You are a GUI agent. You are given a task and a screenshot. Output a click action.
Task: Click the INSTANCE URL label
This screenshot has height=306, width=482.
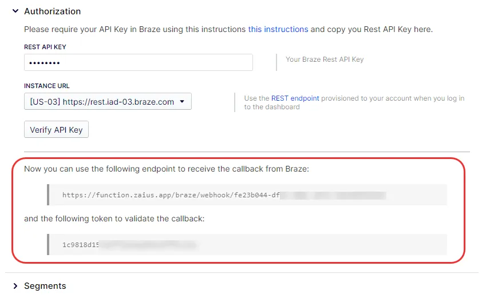(47, 86)
